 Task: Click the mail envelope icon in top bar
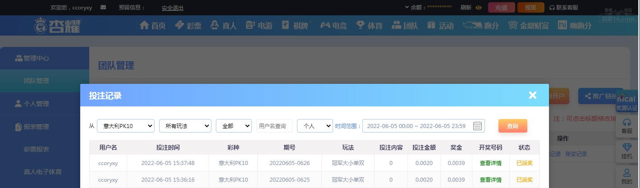click(x=103, y=8)
